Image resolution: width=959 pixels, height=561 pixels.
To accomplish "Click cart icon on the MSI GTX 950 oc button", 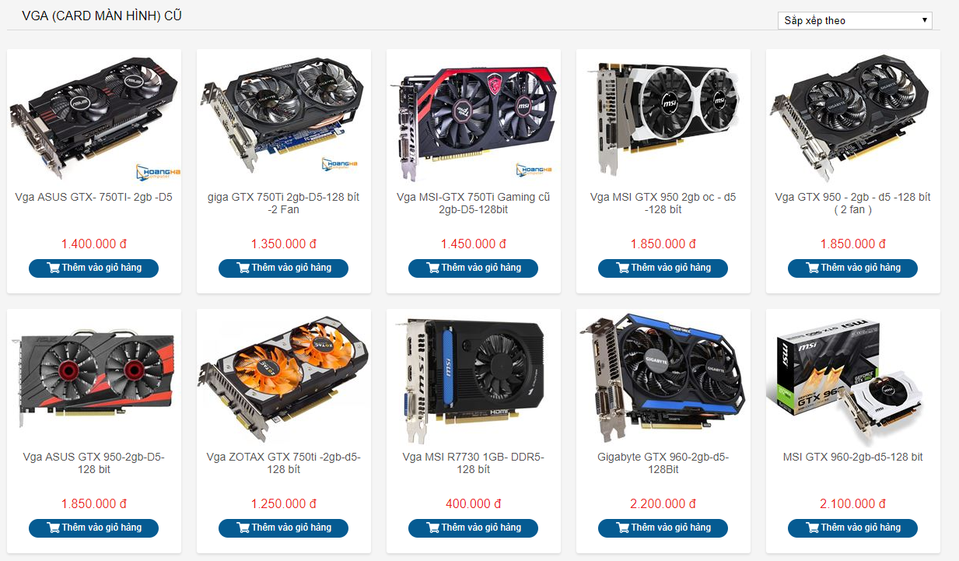I will [x=623, y=268].
